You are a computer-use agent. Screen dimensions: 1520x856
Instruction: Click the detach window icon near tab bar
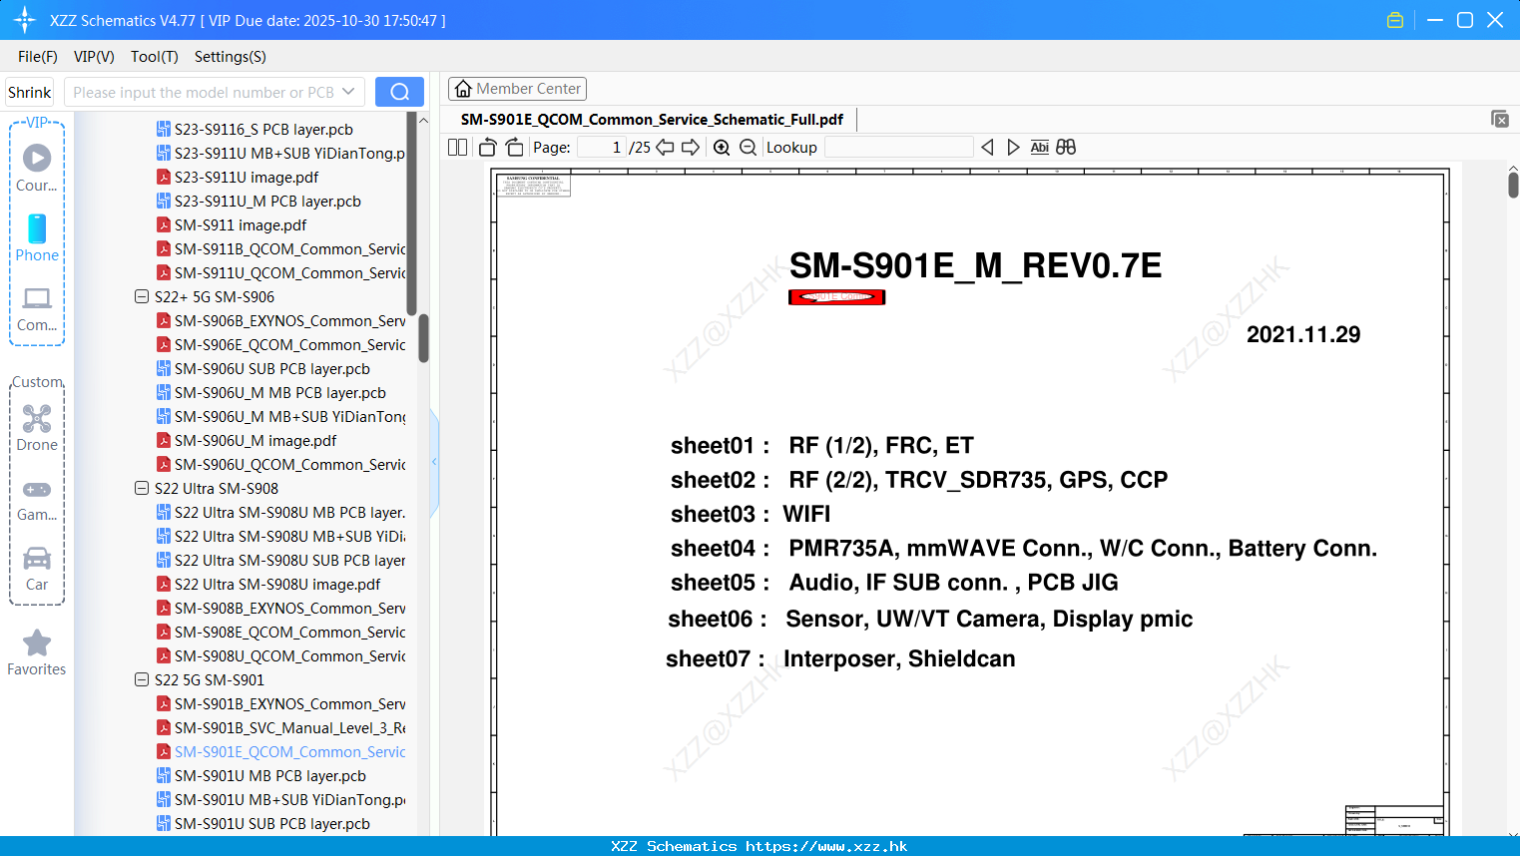[1500, 119]
